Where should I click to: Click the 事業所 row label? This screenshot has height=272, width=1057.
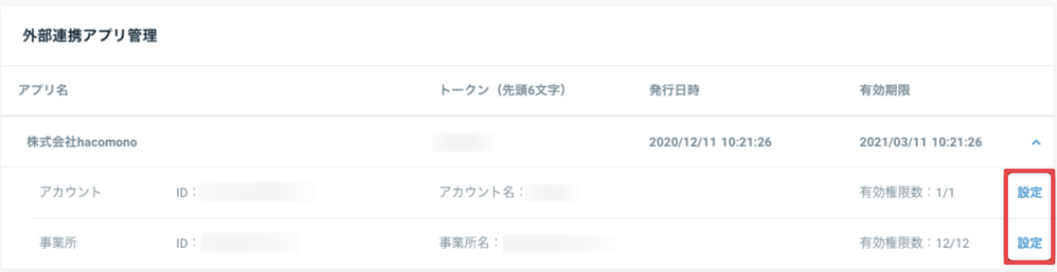tap(58, 242)
